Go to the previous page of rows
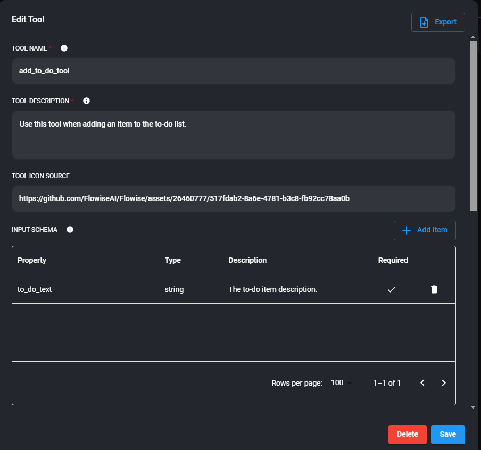Image resolution: width=481 pixels, height=450 pixels. (422, 383)
